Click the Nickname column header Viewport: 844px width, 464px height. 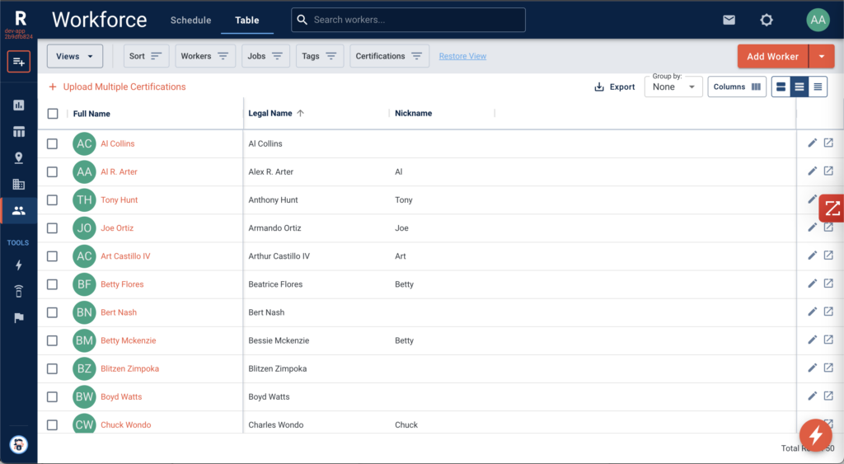point(414,113)
